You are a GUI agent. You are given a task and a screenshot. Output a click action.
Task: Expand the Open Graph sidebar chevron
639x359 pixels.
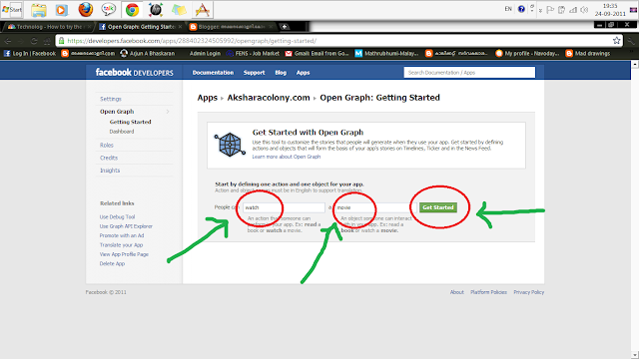coord(168,112)
